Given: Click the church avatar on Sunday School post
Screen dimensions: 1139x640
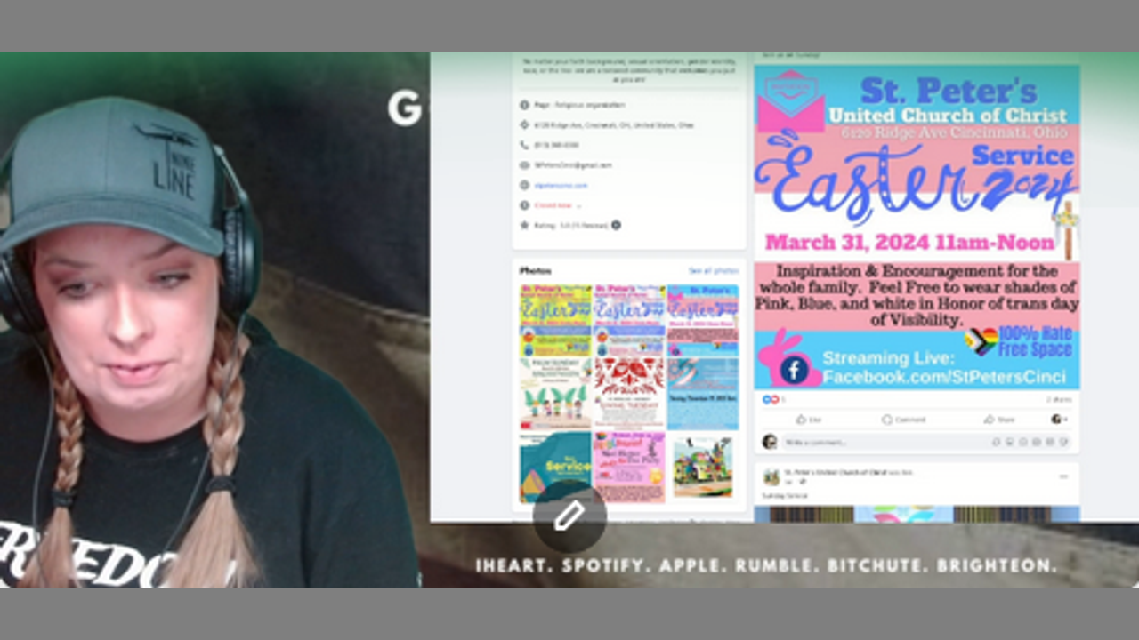Looking at the screenshot, I should click(x=771, y=477).
